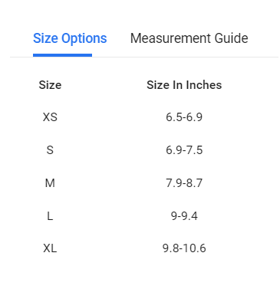The height and width of the screenshot is (289, 280).
Task: Click the word Inches in header
Action: pyautogui.click(x=204, y=85)
